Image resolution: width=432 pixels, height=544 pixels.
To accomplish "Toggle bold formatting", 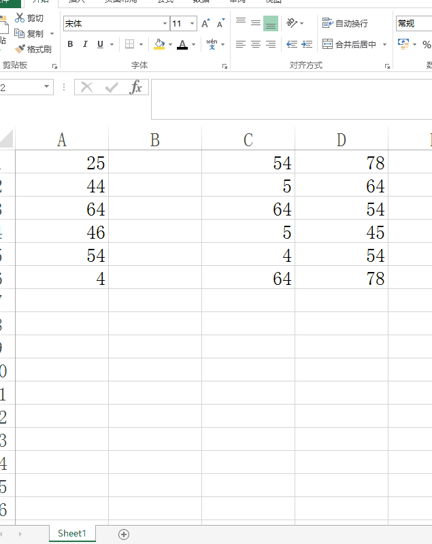I will point(70,44).
